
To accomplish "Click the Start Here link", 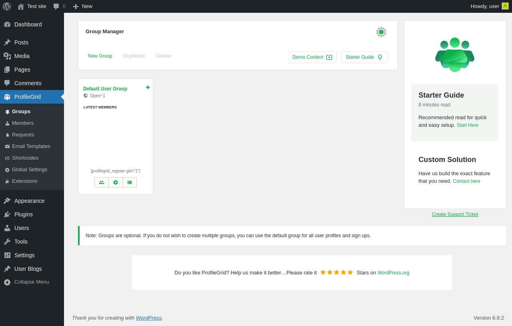I will click(468, 125).
